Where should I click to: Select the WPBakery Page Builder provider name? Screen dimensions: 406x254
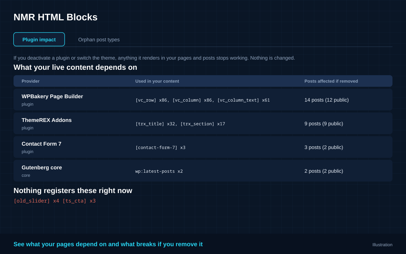click(x=52, y=97)
